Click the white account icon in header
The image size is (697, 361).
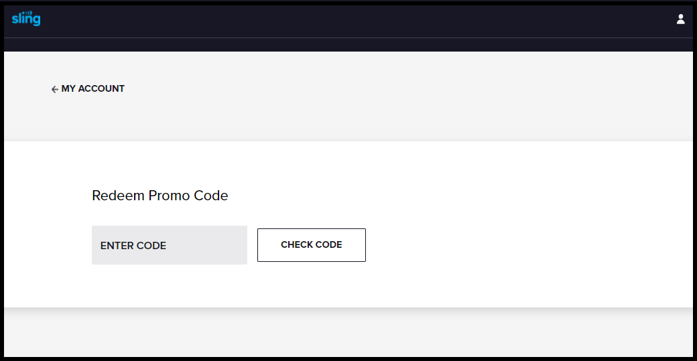point(680,19)
